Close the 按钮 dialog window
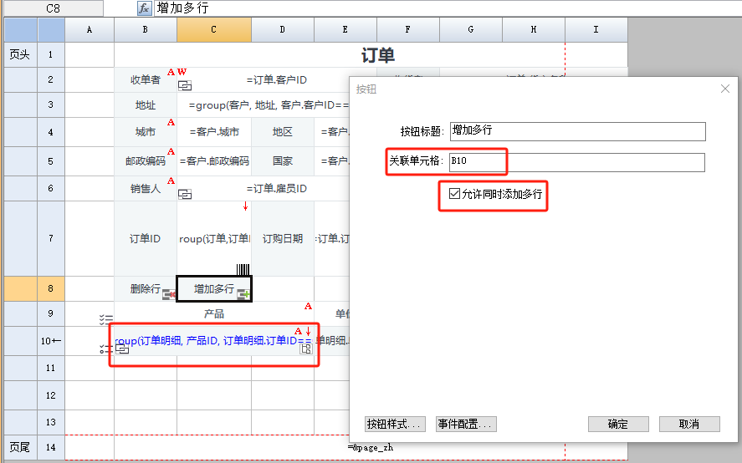 point(725,89)
